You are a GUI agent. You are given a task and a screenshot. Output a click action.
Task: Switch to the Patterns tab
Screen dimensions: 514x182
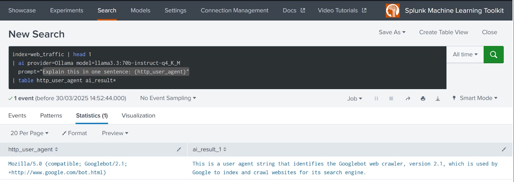[x=51, y=115]
